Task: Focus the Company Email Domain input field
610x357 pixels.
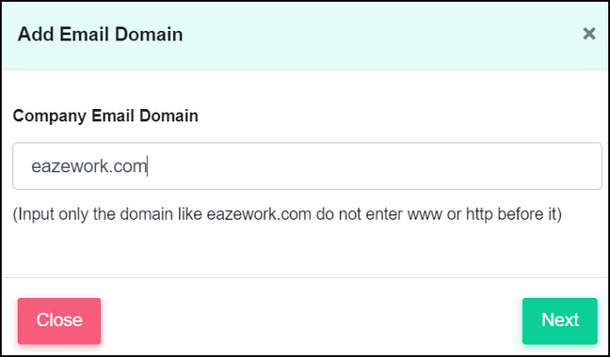Action: click(x=307, y=166)
